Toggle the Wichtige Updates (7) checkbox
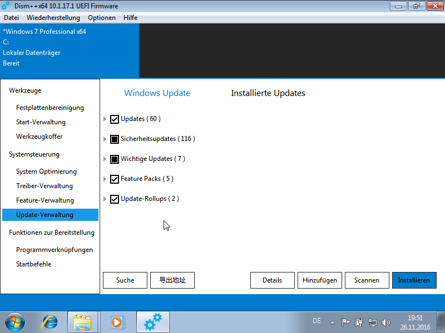 point(115,159)
